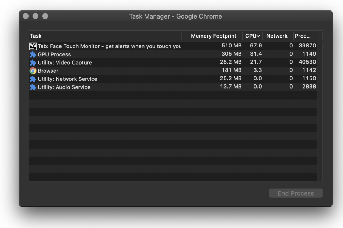Click the 305 MB memory value
The width and height of the screenshot is (343, 228).
point(232,54)
